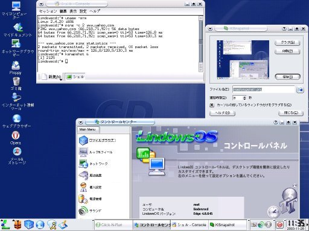Viewport: 309px width, 231px height.
Task: Click the L launch menu in taskbar
Action: click(5, 224)
